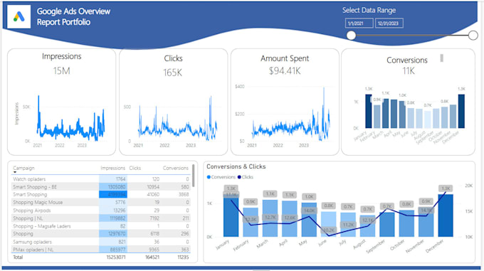Click the December bar in Conversions & Clicks
The width and height of the screenshot is (484, 271).
point(446,216)
